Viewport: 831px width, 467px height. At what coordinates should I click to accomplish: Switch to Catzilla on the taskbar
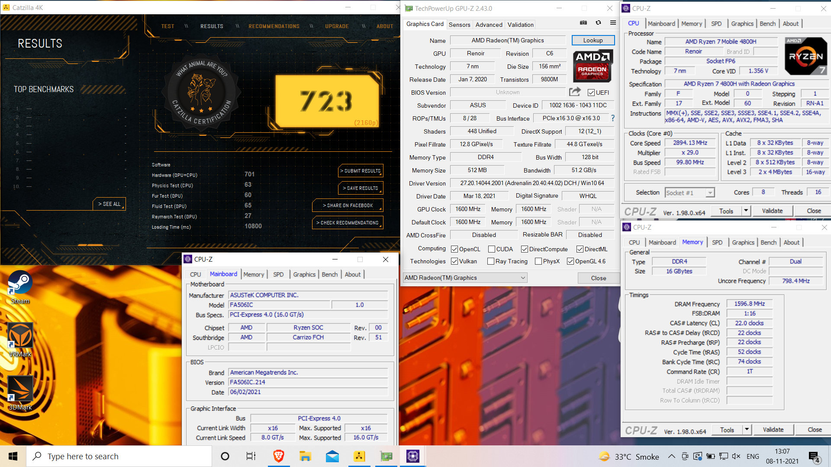coord(359,456)
